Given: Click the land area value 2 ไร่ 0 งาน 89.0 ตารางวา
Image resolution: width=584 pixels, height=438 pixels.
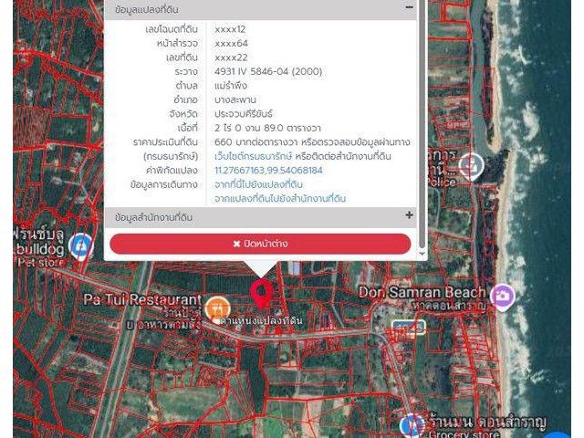Looking at the screenshot, I should pos(267,128).
